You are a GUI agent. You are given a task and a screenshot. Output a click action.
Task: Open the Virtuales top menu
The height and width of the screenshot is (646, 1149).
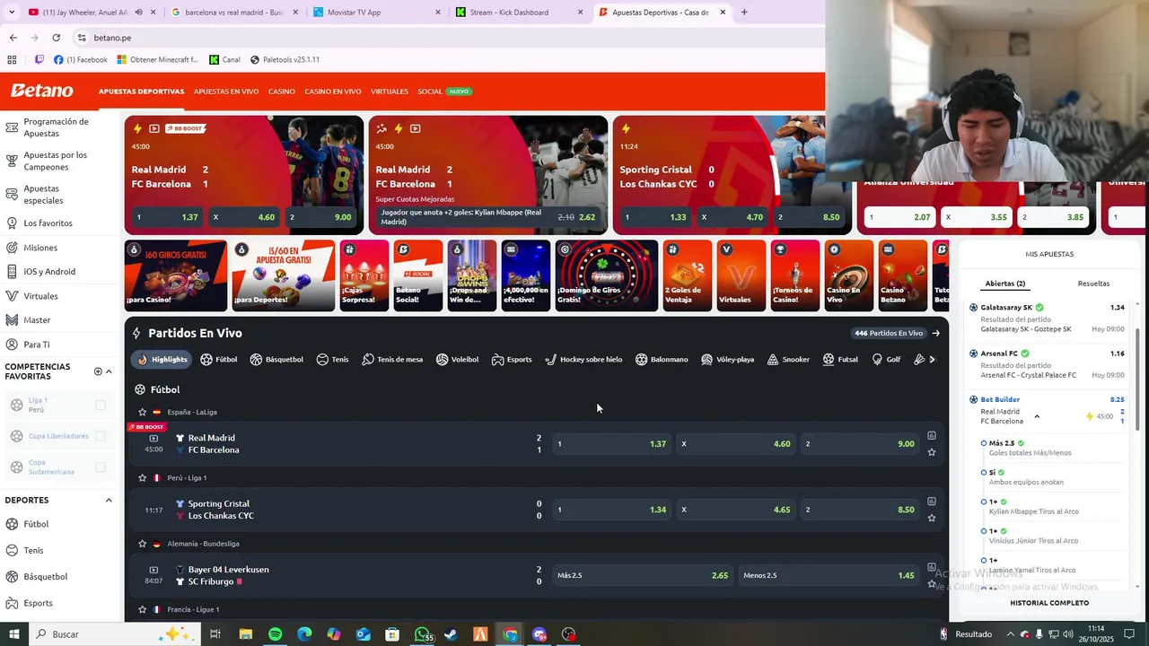coord(390,92)
